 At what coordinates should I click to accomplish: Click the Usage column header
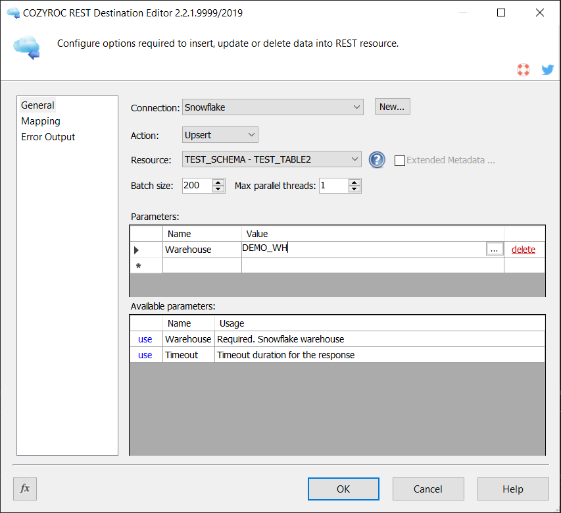pyautogui.click(x=379, y=323)
